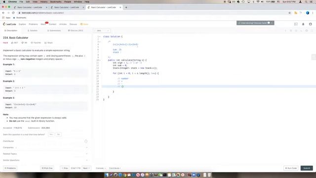The image size is (316, 178).
Task: Open Spotlight search in menu bar
Action: pos(306,1)
